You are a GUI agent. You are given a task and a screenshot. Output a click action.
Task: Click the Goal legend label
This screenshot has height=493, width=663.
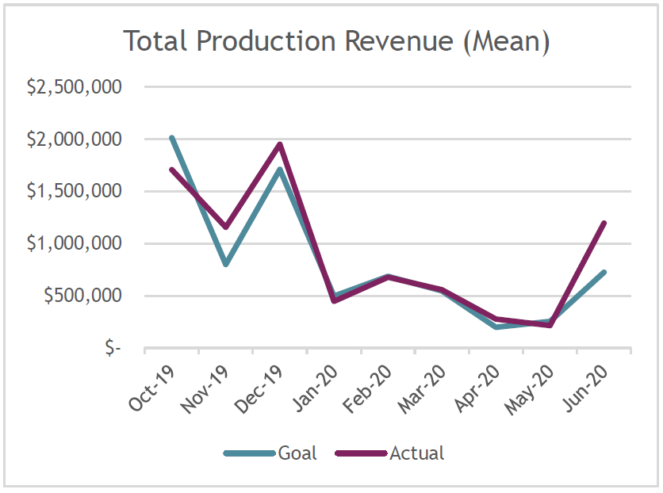[297, 453]
